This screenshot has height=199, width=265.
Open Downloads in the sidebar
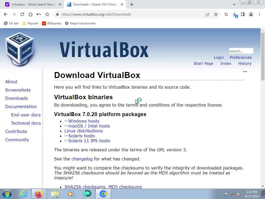tap(16, 98)
